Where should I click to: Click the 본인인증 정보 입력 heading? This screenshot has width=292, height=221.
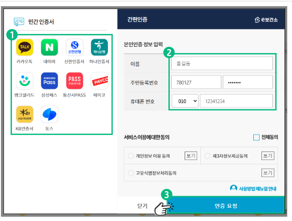tap(143, 44)
